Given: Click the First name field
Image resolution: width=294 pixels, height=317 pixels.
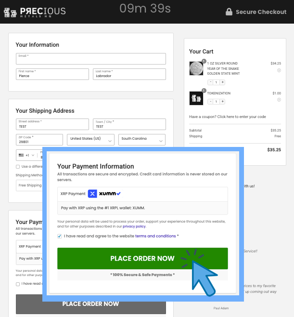Looking at the screenshot, I should click(52, 74).
